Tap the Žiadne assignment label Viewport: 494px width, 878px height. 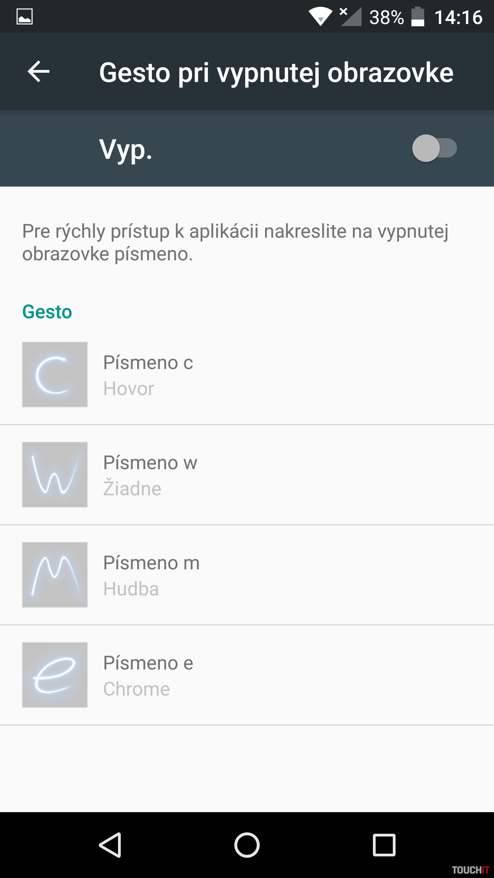coord(132,489)
